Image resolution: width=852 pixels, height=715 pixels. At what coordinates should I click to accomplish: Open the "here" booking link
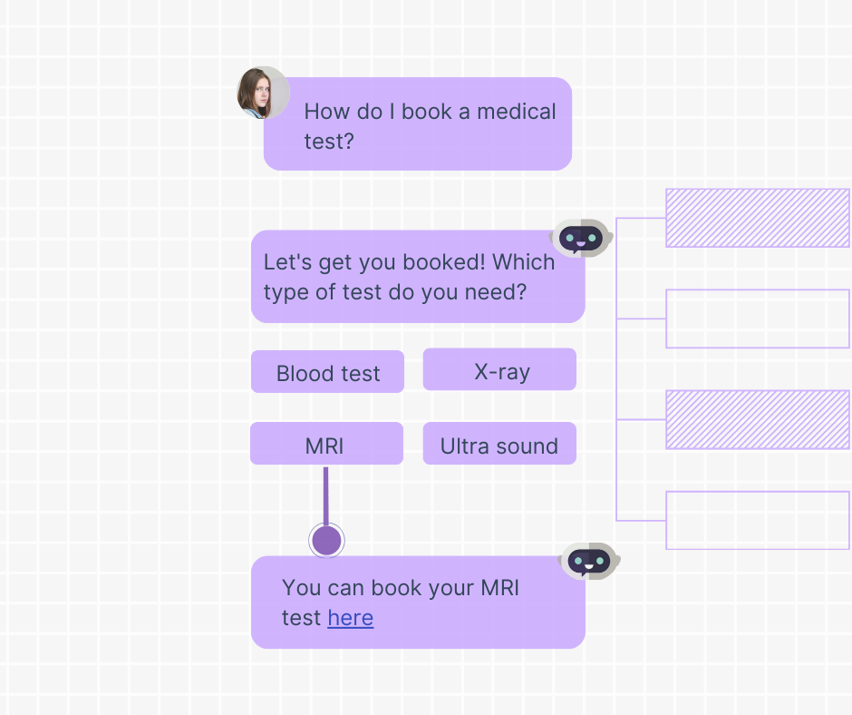click(x=351, y=618)
